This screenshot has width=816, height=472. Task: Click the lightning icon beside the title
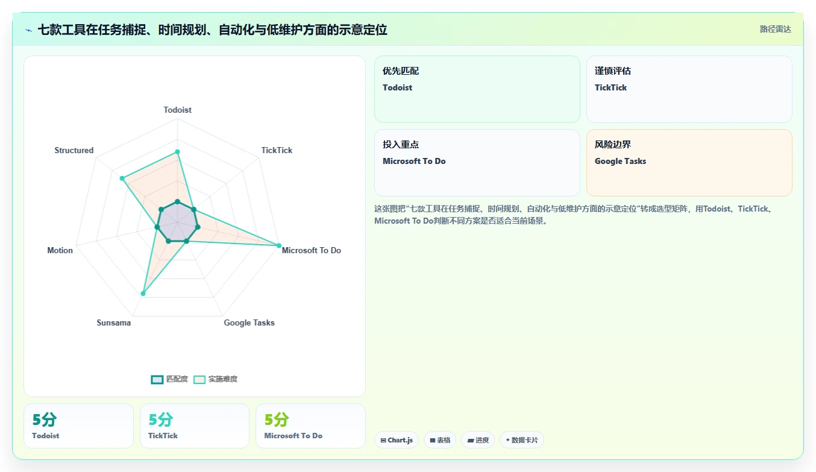tap(29, 30)
